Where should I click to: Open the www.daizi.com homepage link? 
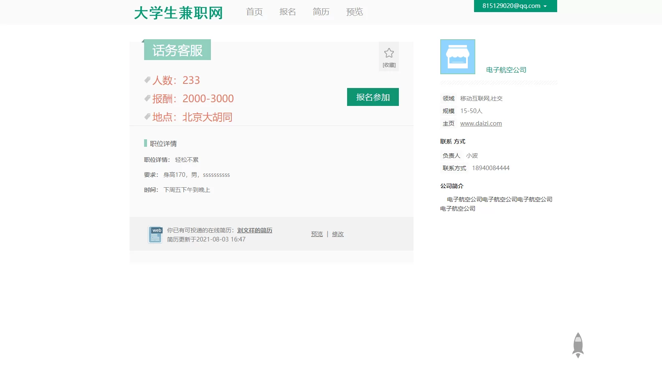481,123
